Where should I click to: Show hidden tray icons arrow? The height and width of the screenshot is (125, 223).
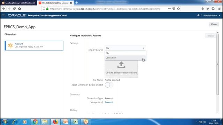(x=197, y=122)
